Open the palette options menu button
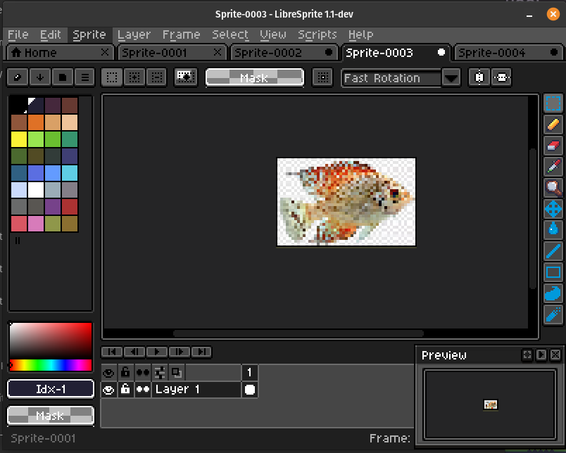This screenshot has height=453, width=566. 84,77
